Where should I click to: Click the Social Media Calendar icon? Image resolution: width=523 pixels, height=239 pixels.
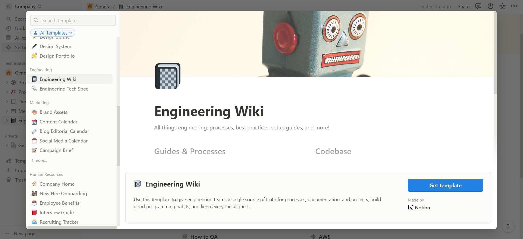point(34,141)
